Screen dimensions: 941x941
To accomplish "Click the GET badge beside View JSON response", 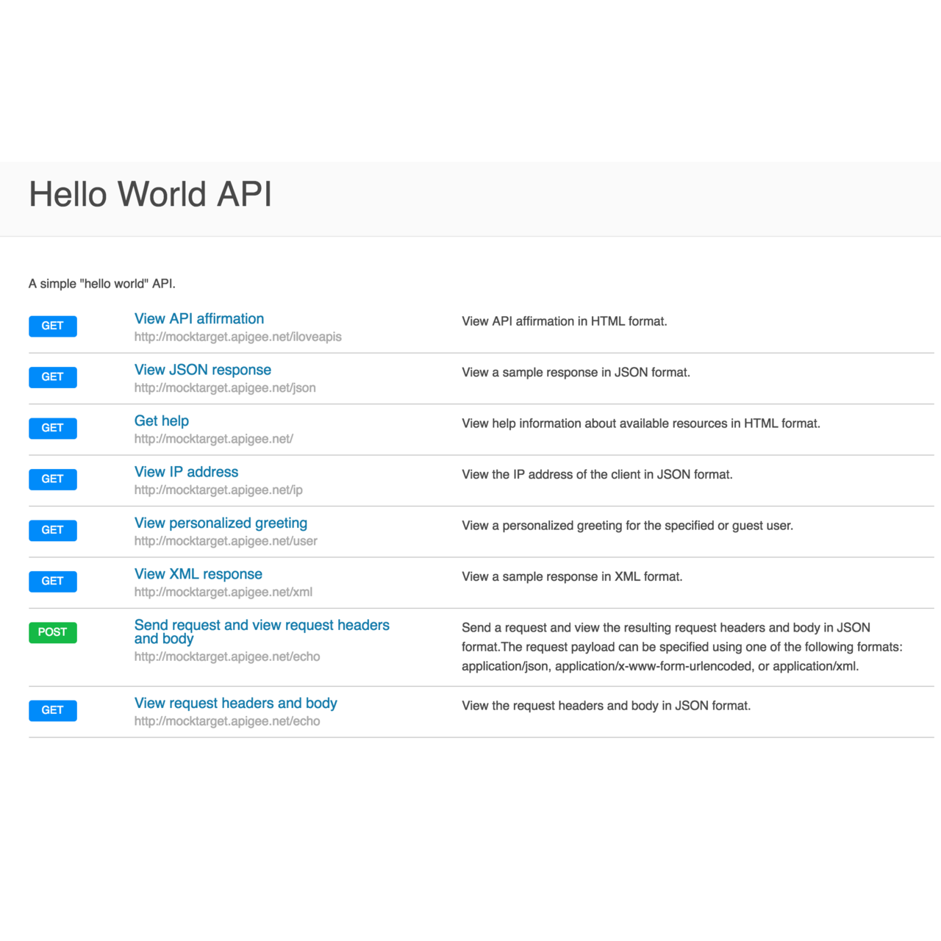I will [x=52, y=377].
